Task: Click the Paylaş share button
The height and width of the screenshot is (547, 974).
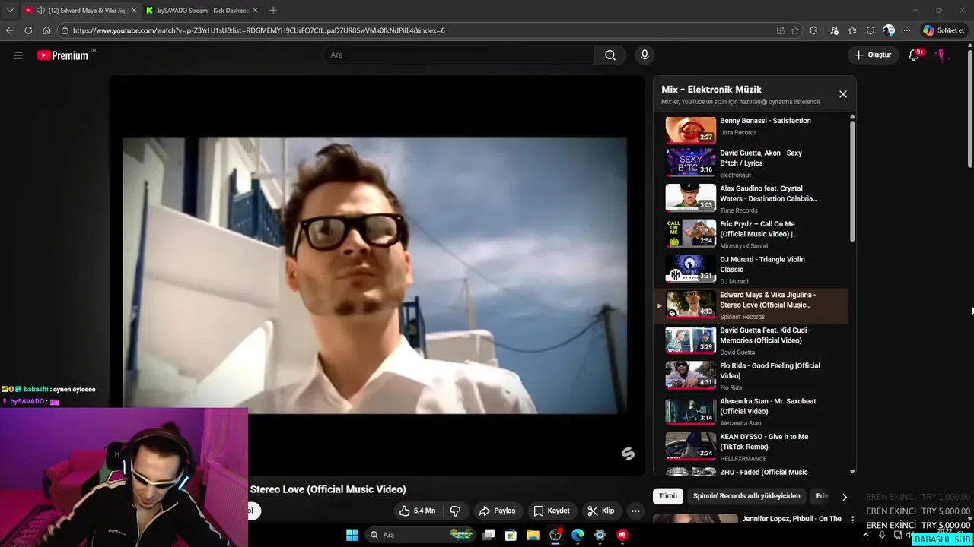Action: [497, 511]
